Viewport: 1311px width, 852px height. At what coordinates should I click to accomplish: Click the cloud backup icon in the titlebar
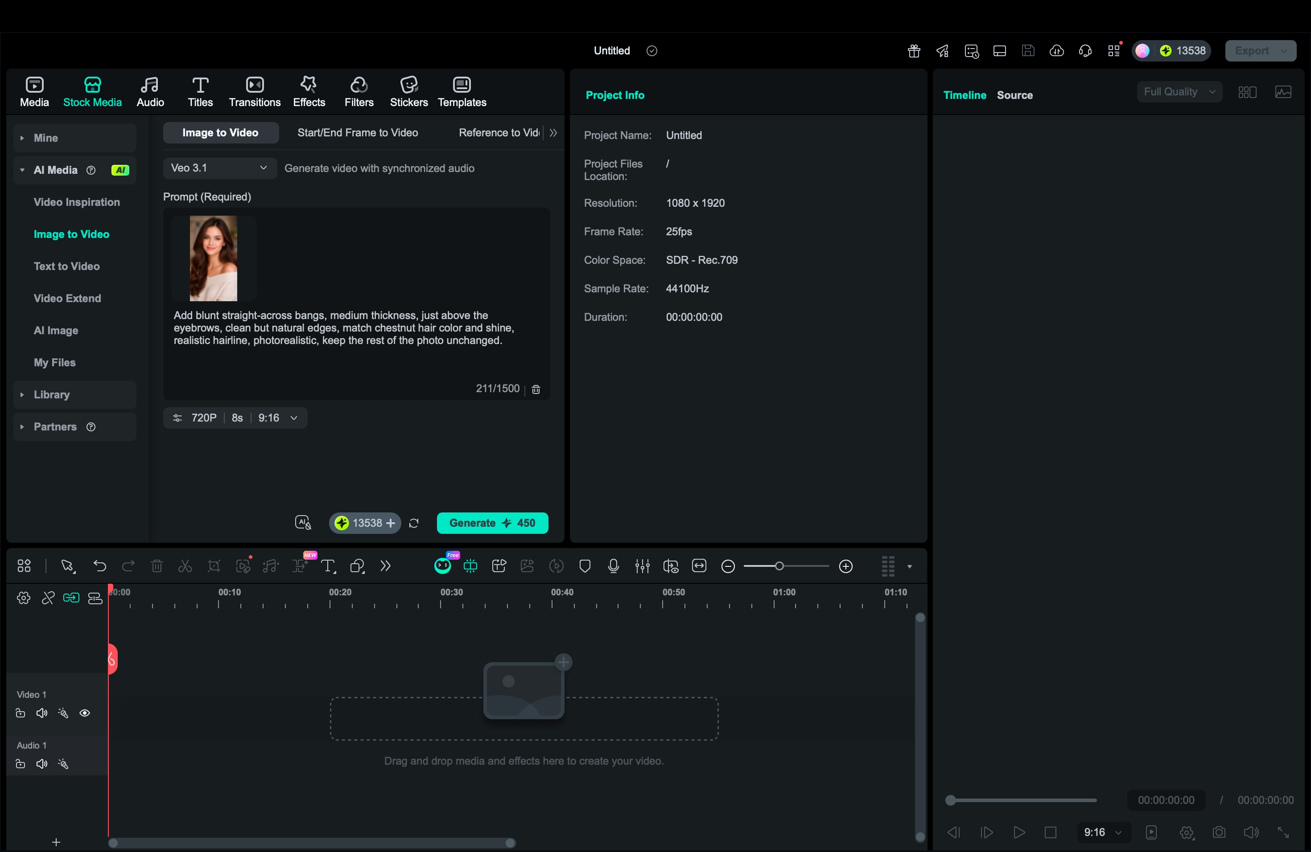tap(1057, 51)
